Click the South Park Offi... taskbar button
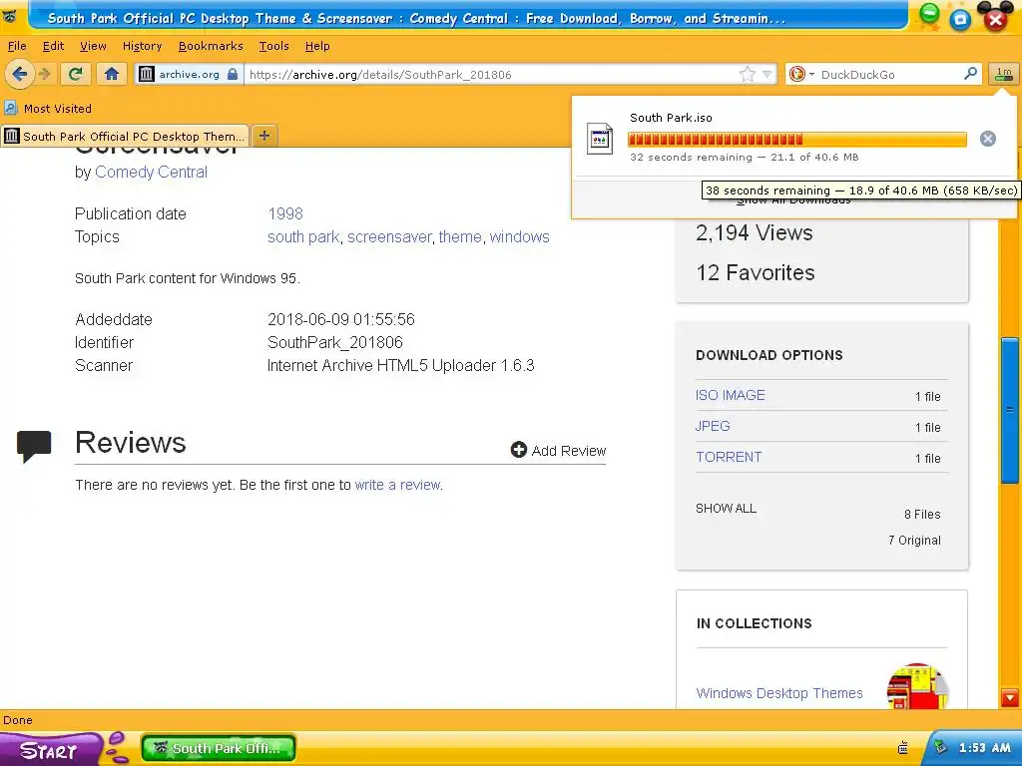The width and height of the screenshot is (1022, 766). tap(219, 748)
